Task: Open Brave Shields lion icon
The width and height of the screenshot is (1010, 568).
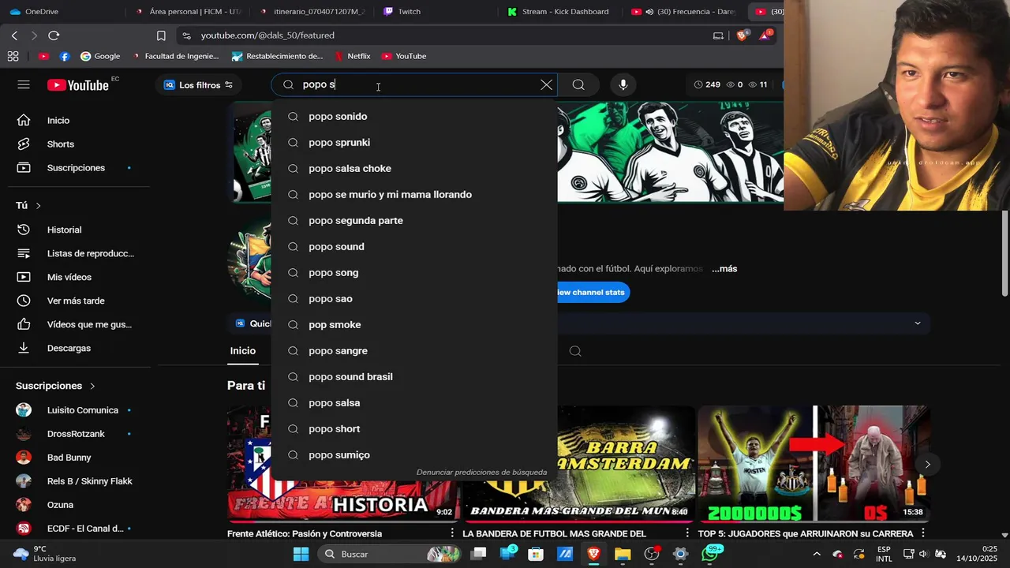Action: tap(743, 35)
